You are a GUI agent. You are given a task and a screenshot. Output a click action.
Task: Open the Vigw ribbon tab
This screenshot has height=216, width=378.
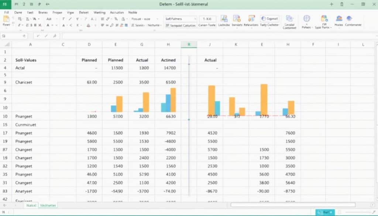71,12
